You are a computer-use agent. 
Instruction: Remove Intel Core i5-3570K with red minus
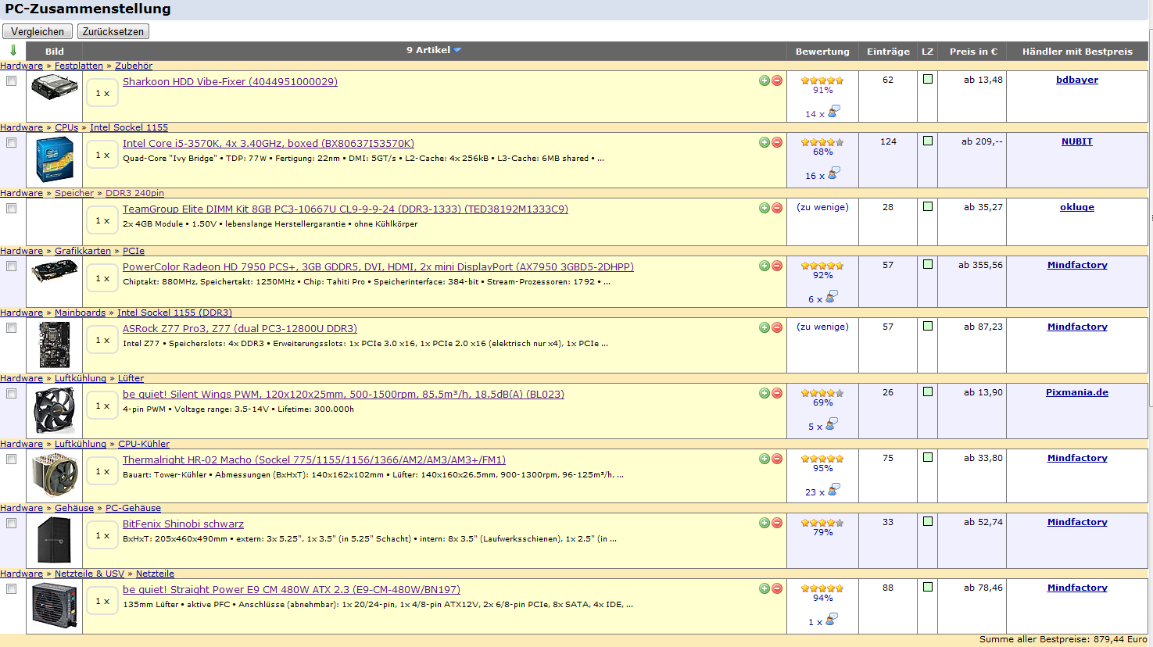point(777,142)
